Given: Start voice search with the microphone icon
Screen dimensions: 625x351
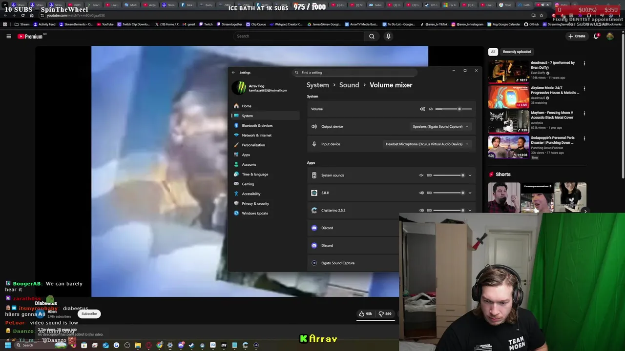Looking at the screenshot, I should point(388,36).
